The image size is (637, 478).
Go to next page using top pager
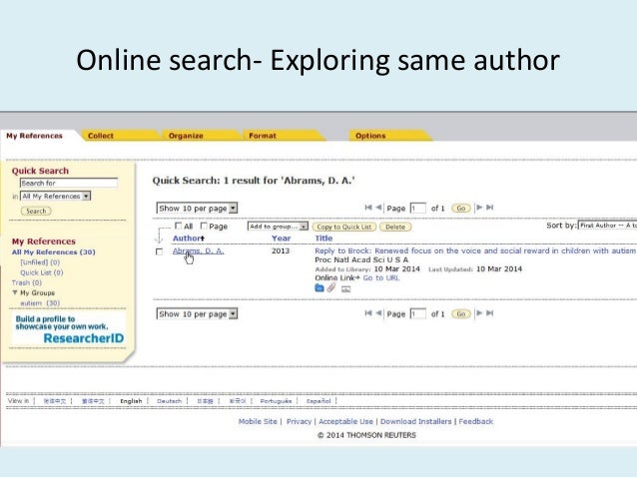pos(479,208)
